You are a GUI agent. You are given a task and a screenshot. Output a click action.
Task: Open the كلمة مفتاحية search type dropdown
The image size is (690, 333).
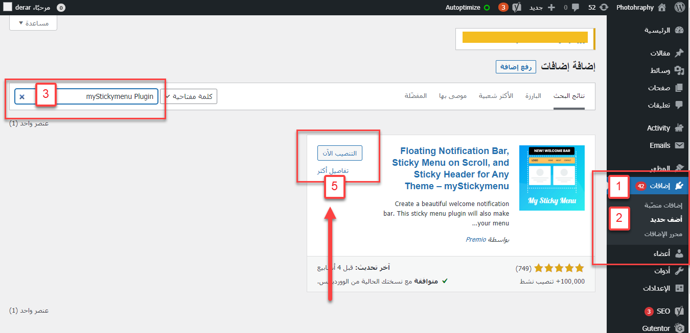pyautogui.click(x=189, y=96)
